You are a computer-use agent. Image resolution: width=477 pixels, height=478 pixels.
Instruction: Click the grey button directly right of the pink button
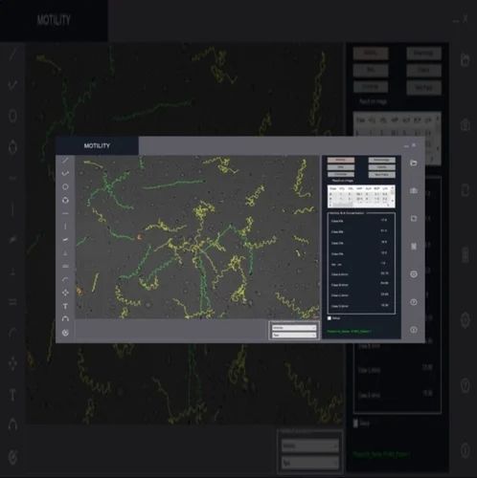(381, 160)
